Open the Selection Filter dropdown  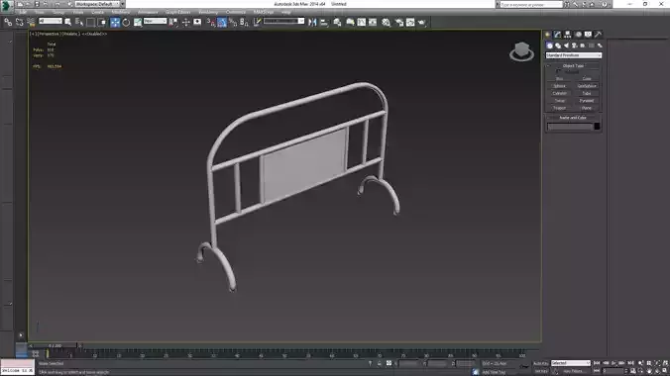coord(51,21)
